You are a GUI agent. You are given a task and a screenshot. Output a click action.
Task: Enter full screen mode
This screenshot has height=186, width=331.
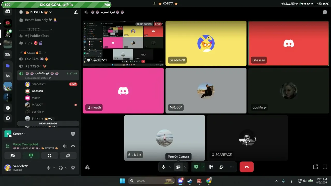[325, 167]
